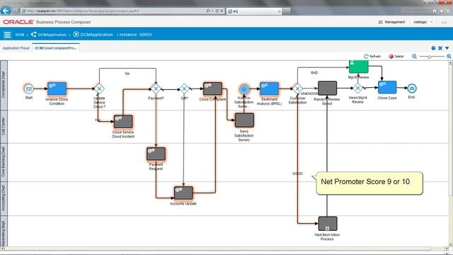Switch to the Application Player tab
The image size is (453, 255).
[16, 48]
